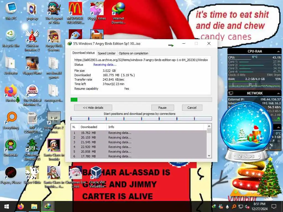
Task: Click the green overall download progress bar
Action: [141, 100]
